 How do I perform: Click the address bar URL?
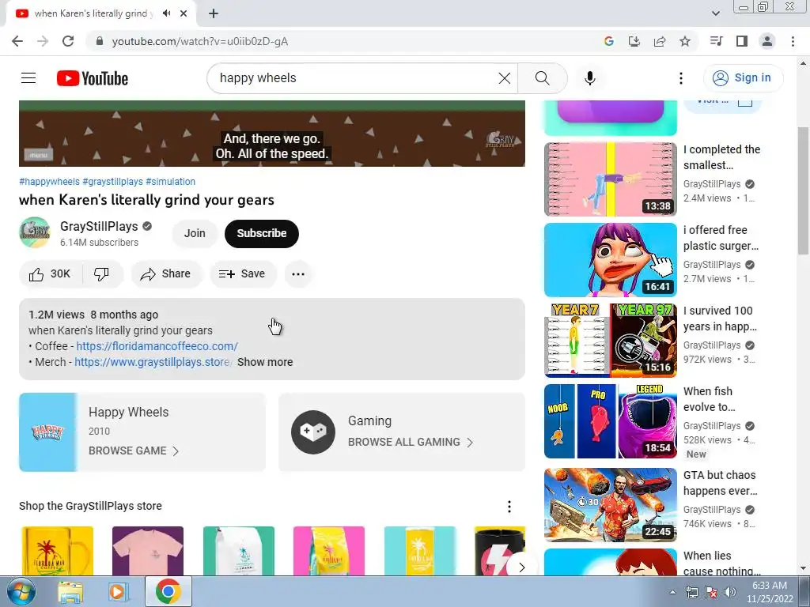tap(200, 41)
